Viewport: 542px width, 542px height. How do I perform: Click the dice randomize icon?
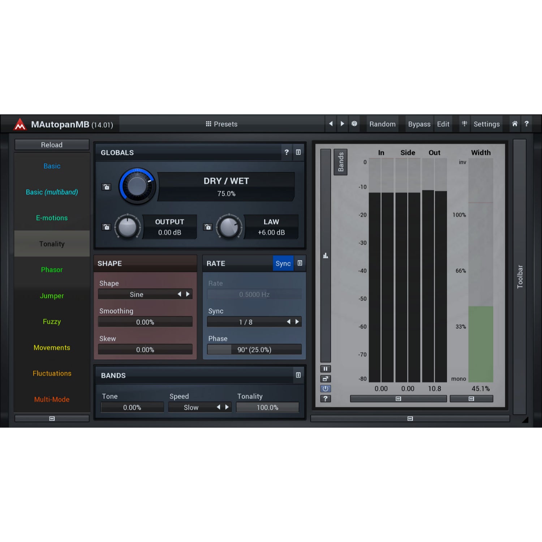[354, 124]
